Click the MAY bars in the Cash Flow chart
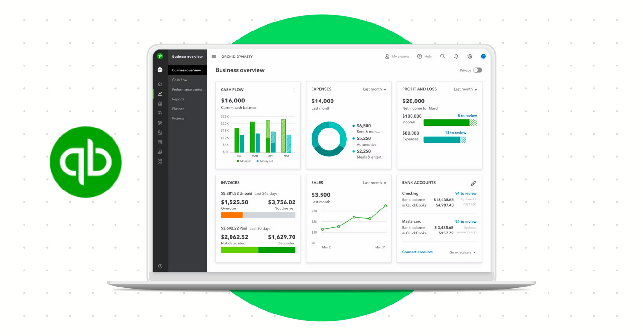This screenshot has height=336, width=643. coord(286,136)
